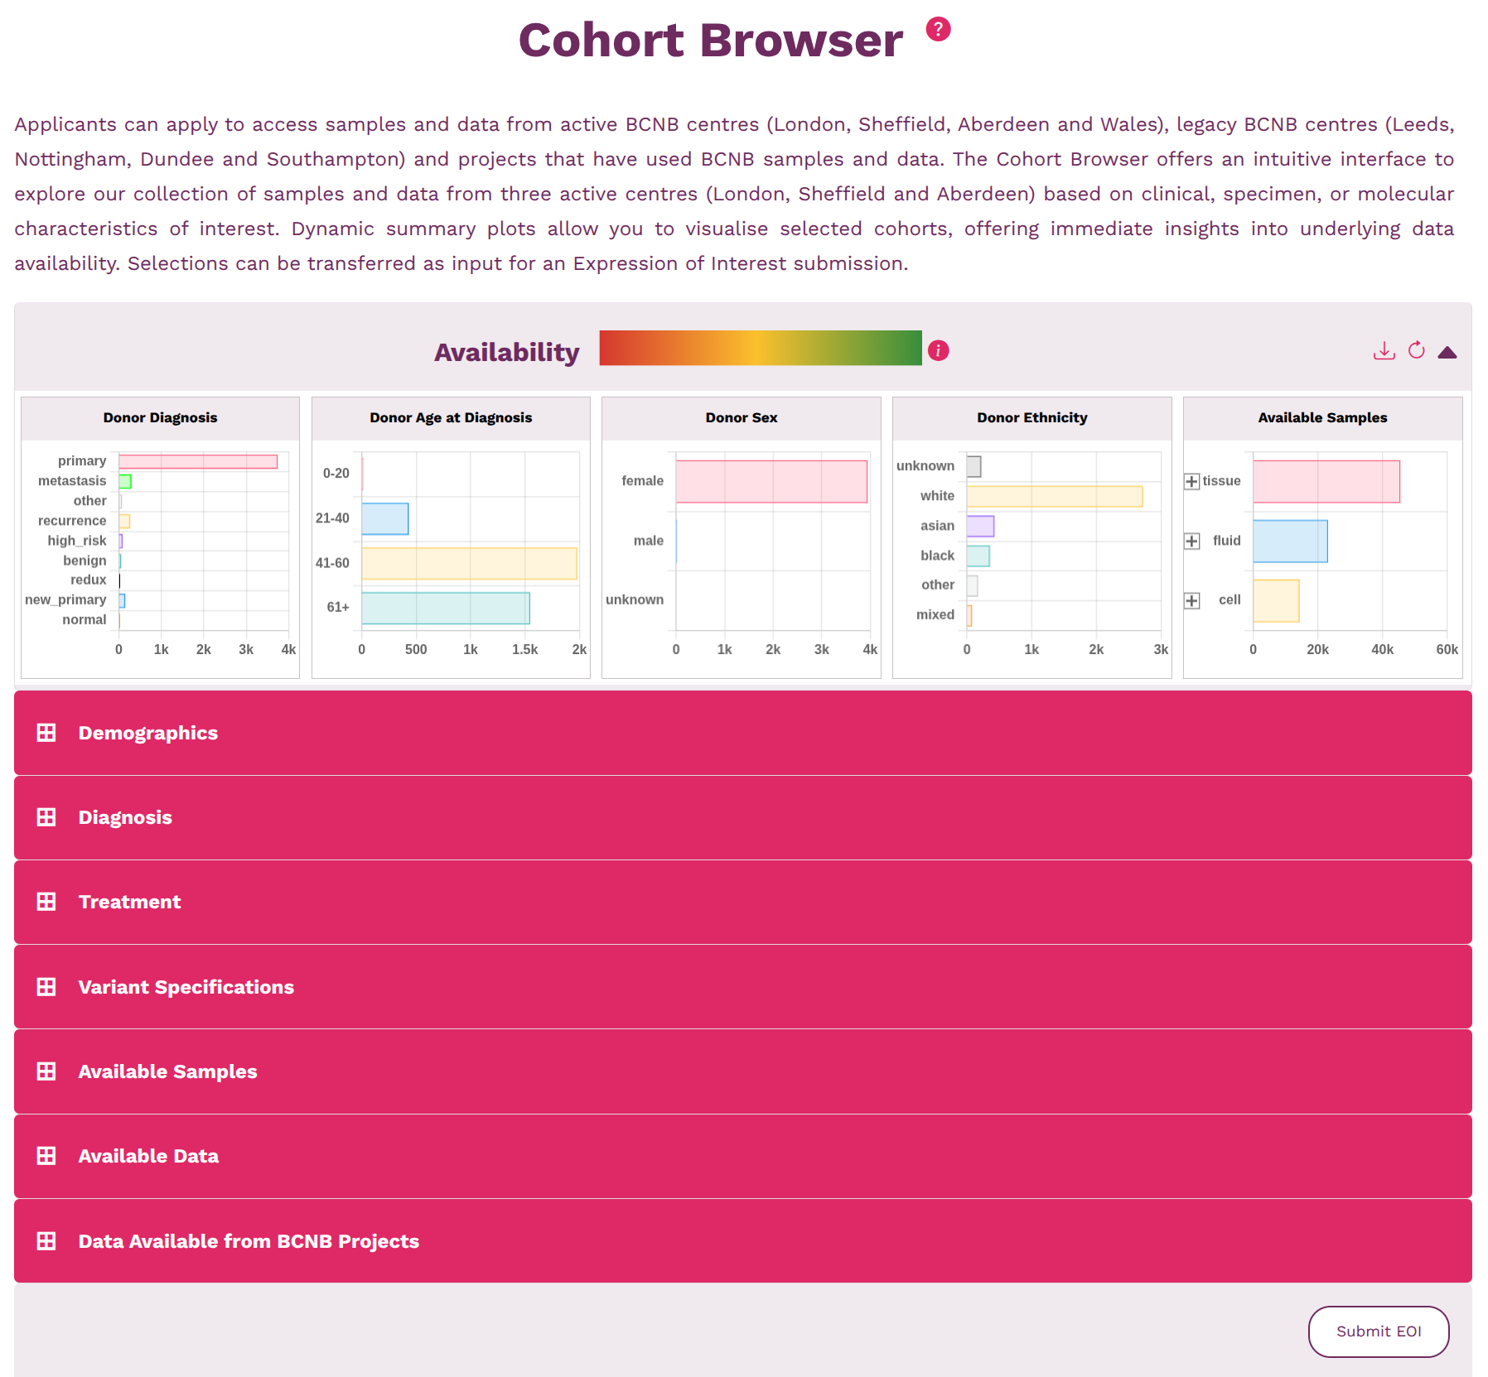1488x1377 pixels.
Task: Click the grid icon on Data Available from BCNB Projects
Action: pyautogui.click(x=46, y=1240)
